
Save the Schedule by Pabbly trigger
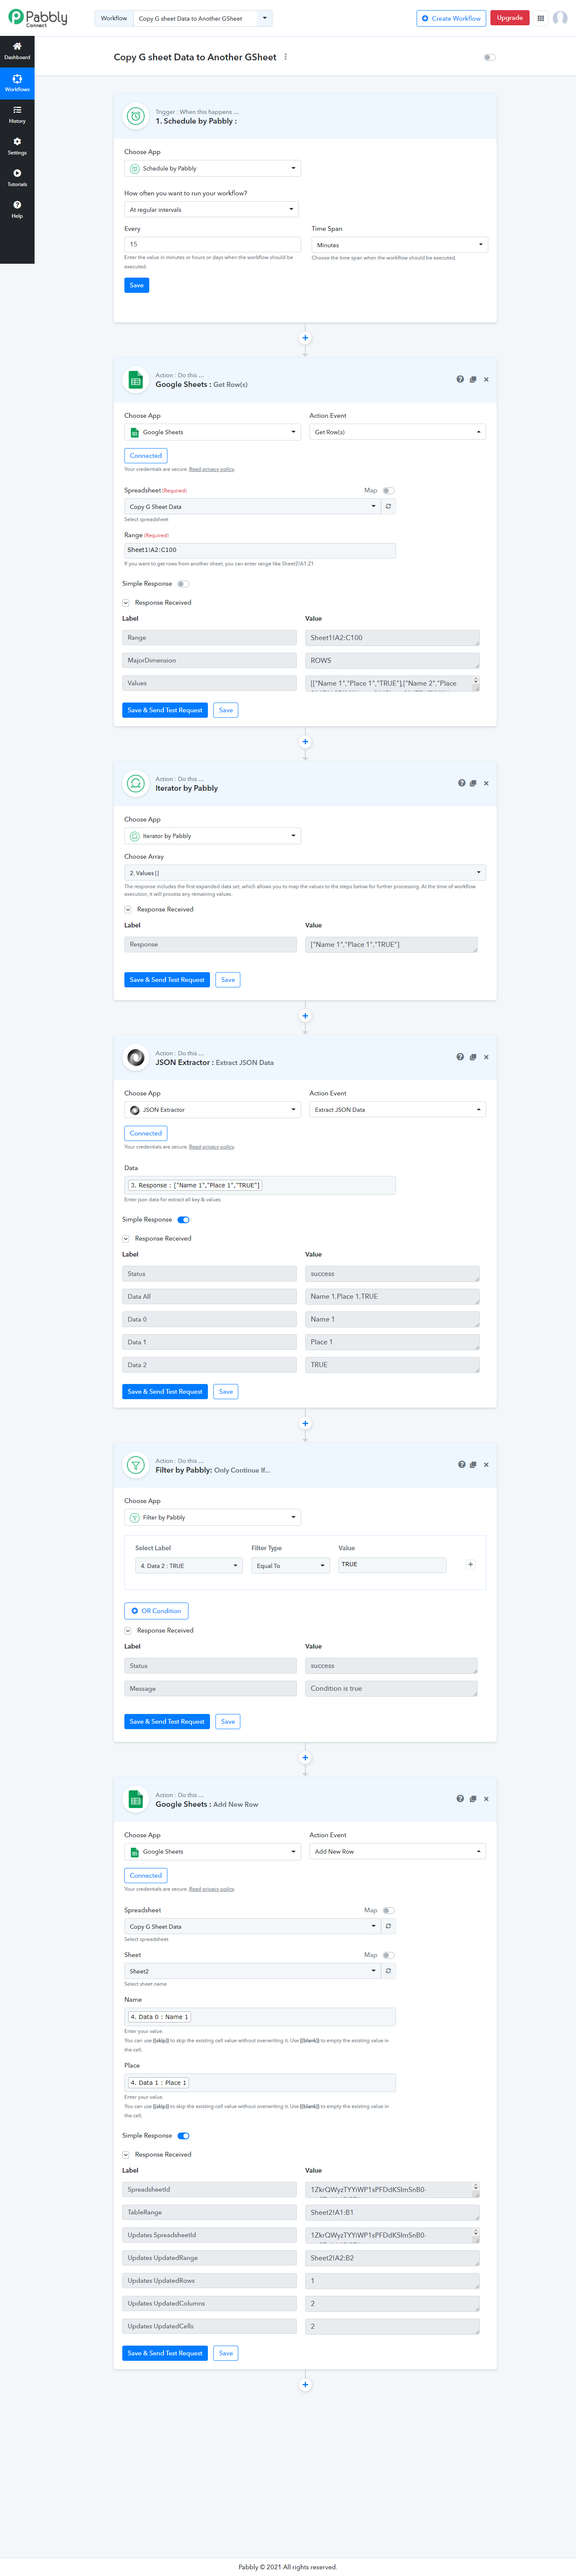[137, 285]
